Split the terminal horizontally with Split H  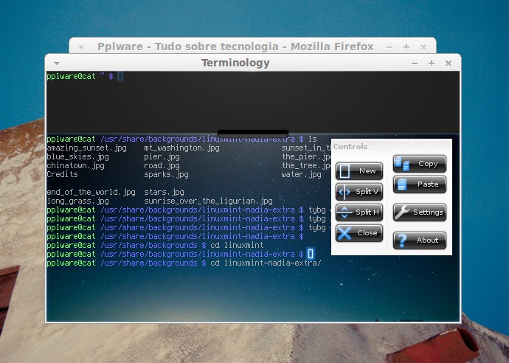pyautogui.click(x=359, y=212)
